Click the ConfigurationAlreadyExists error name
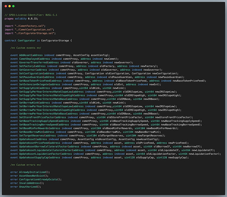Screen dimensions: 227x197 [38, 180]
